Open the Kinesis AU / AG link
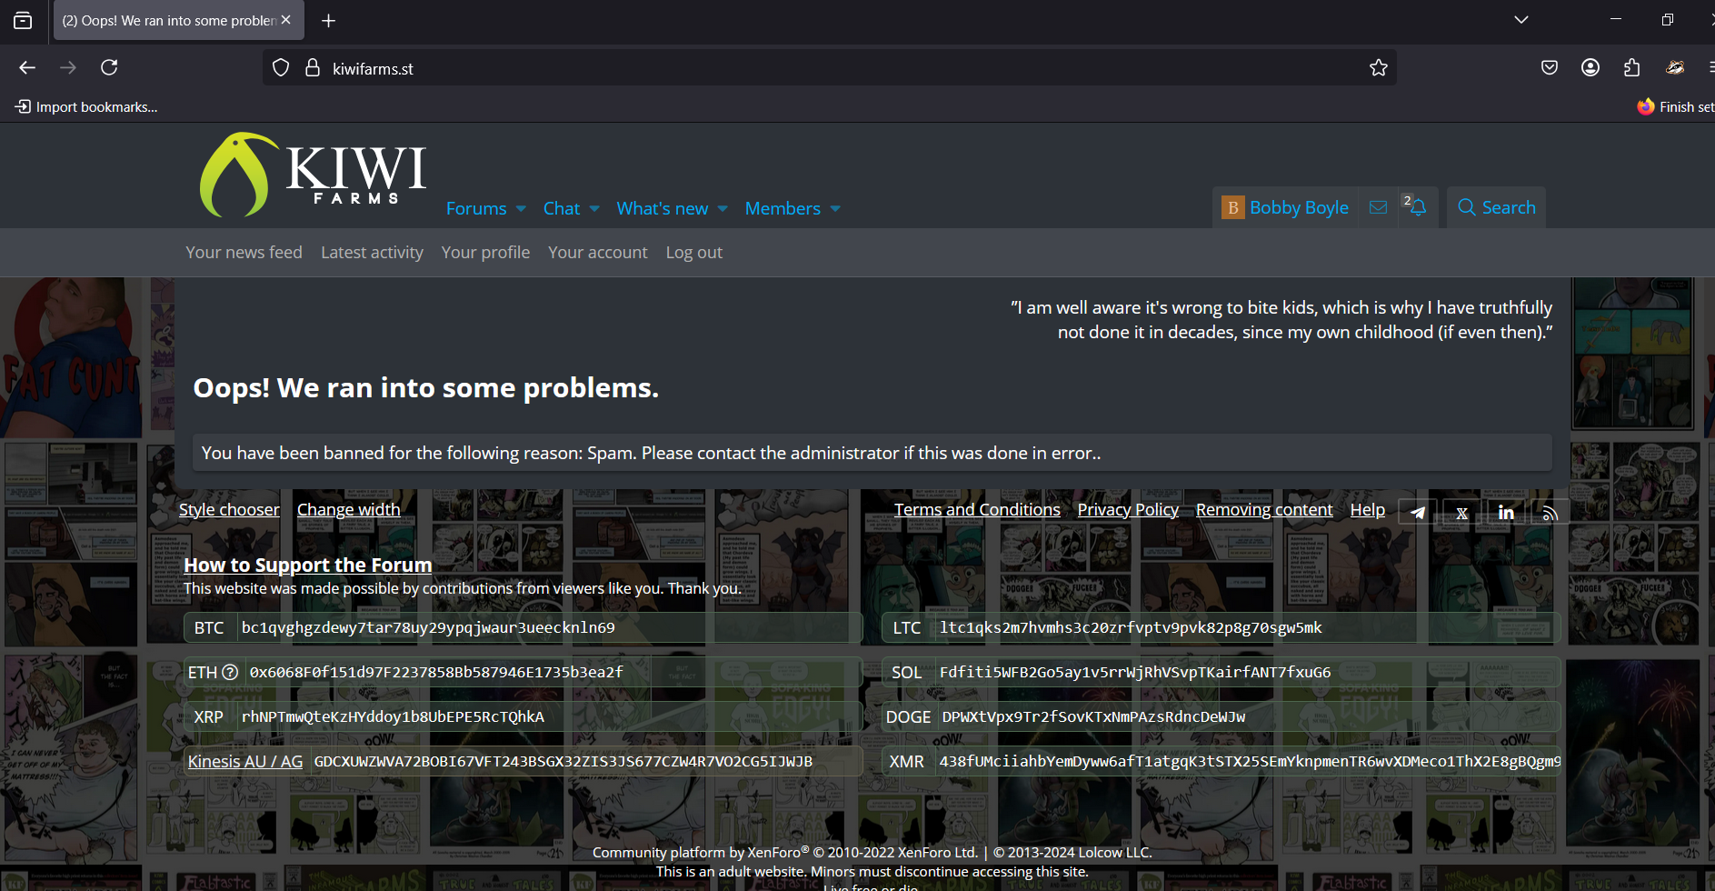Screen dimensions: 1715x891 click(245, 762)
